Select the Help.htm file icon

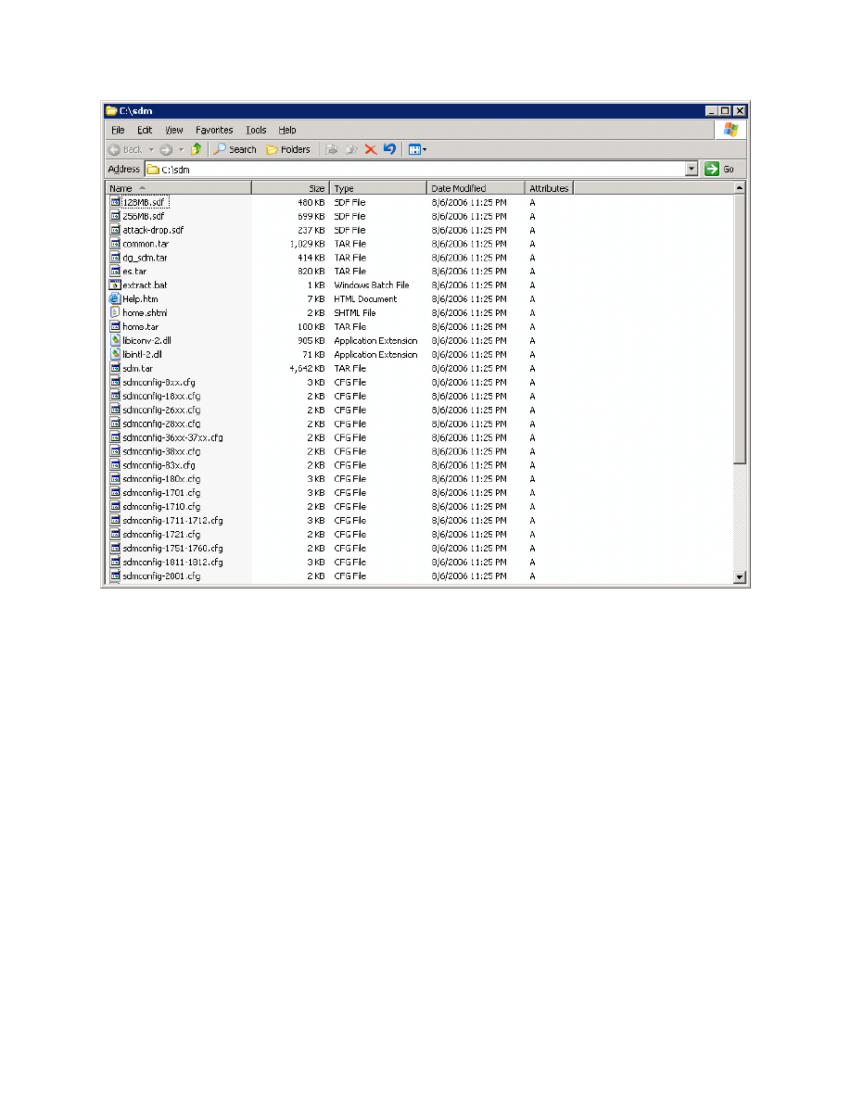click(x=115, y=299)
